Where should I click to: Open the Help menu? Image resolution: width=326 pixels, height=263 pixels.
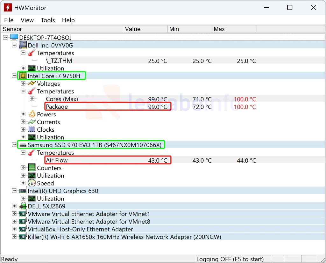68,20
